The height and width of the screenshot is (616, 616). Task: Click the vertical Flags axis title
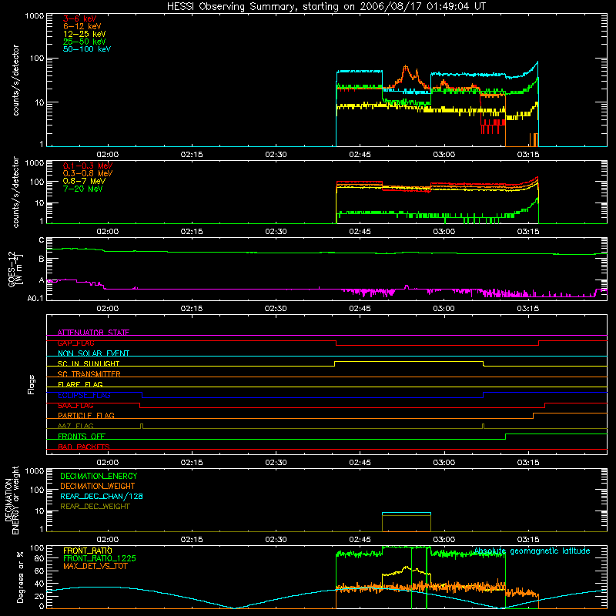click(32, 384)
